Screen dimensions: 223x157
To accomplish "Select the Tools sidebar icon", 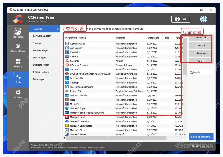I will coord(18,79).
